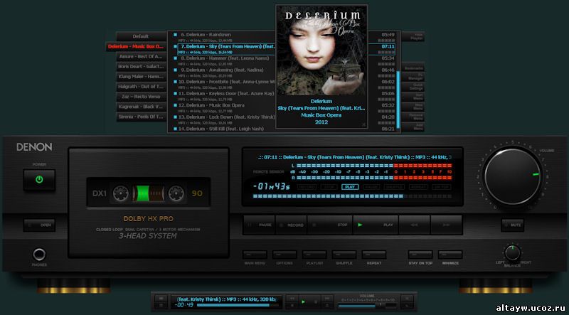Select track 6. Delerium - Raindown

click(224, 37)
